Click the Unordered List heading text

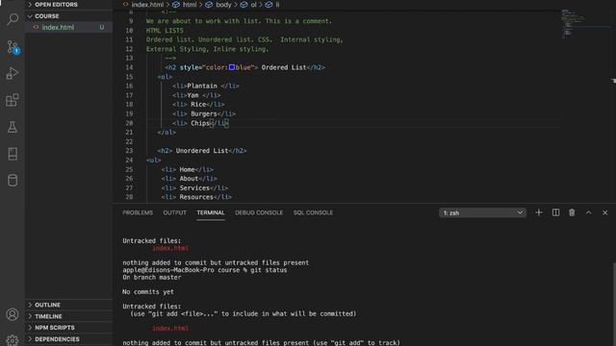pyautogui.click(x=202, y=151)
